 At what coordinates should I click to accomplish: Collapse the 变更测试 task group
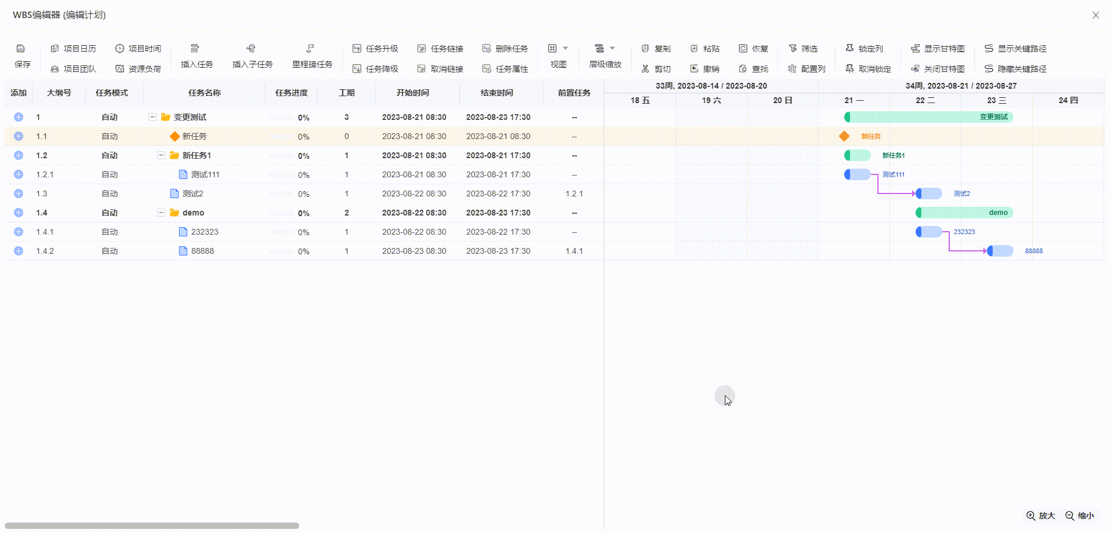click(153, 117)
